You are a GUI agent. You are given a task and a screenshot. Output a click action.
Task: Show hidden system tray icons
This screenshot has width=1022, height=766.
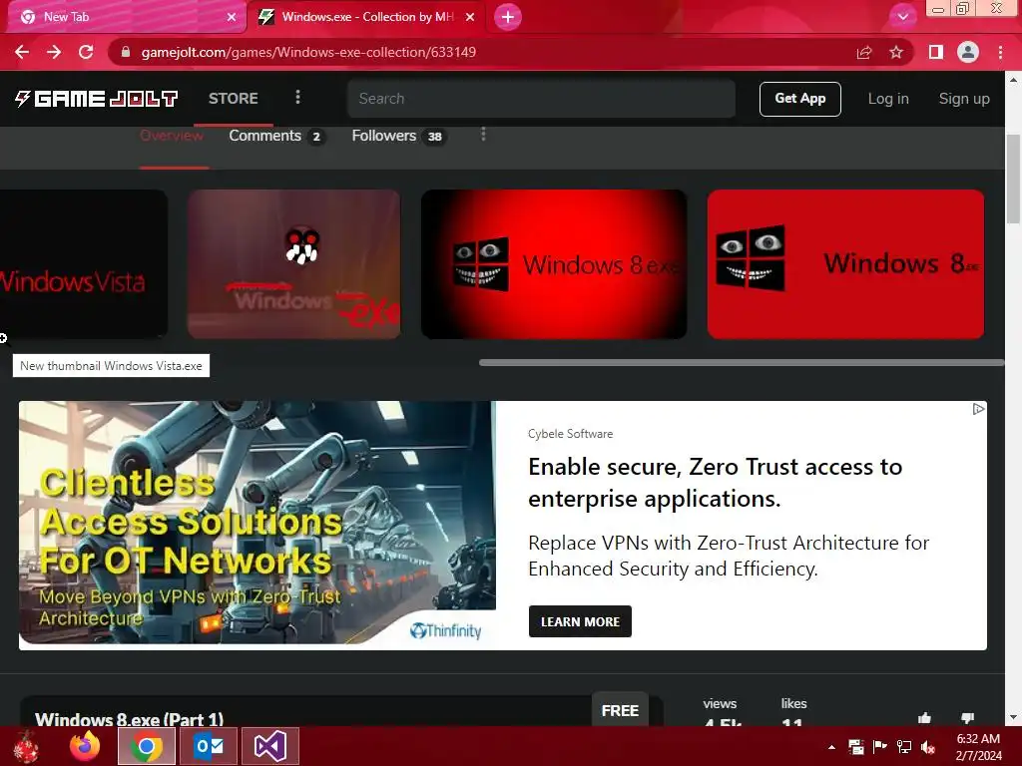(831, 746)
